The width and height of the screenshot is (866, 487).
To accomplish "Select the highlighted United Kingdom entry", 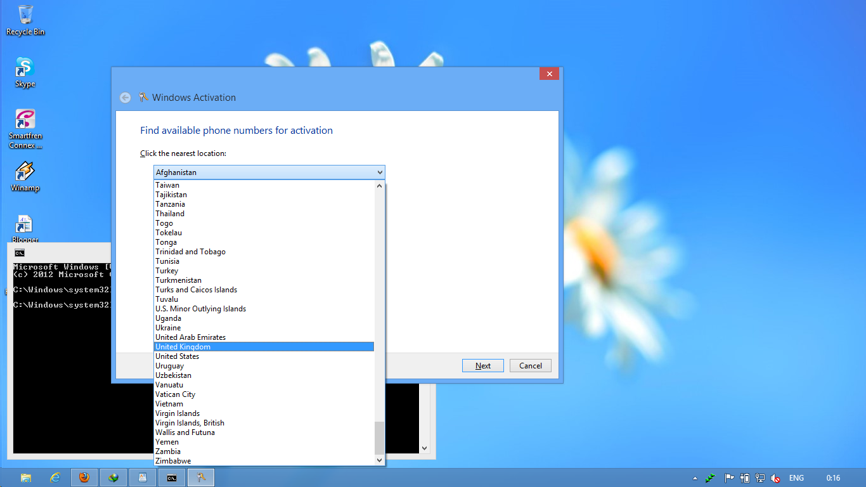I will click(x=264, y=347).
